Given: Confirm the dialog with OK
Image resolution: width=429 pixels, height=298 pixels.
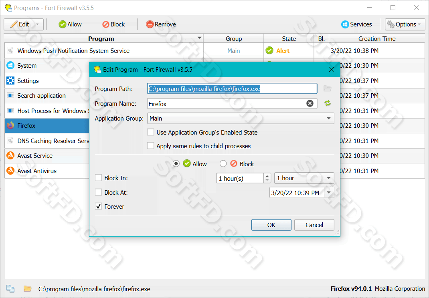Looking at the screenshot, I should point(271,225).
